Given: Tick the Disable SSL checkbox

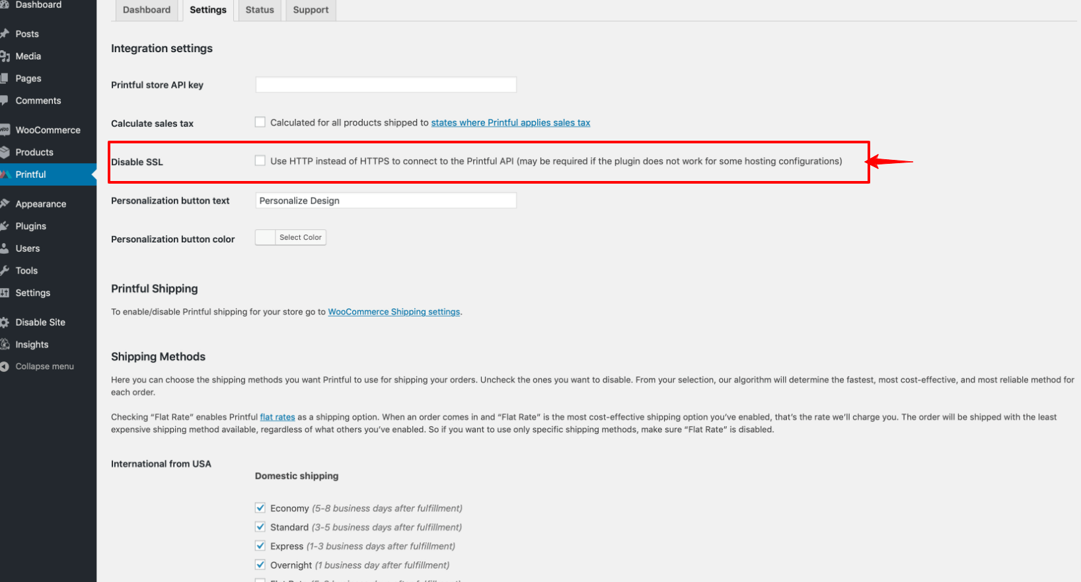Looking at the screenshot, I should (260, 161).
